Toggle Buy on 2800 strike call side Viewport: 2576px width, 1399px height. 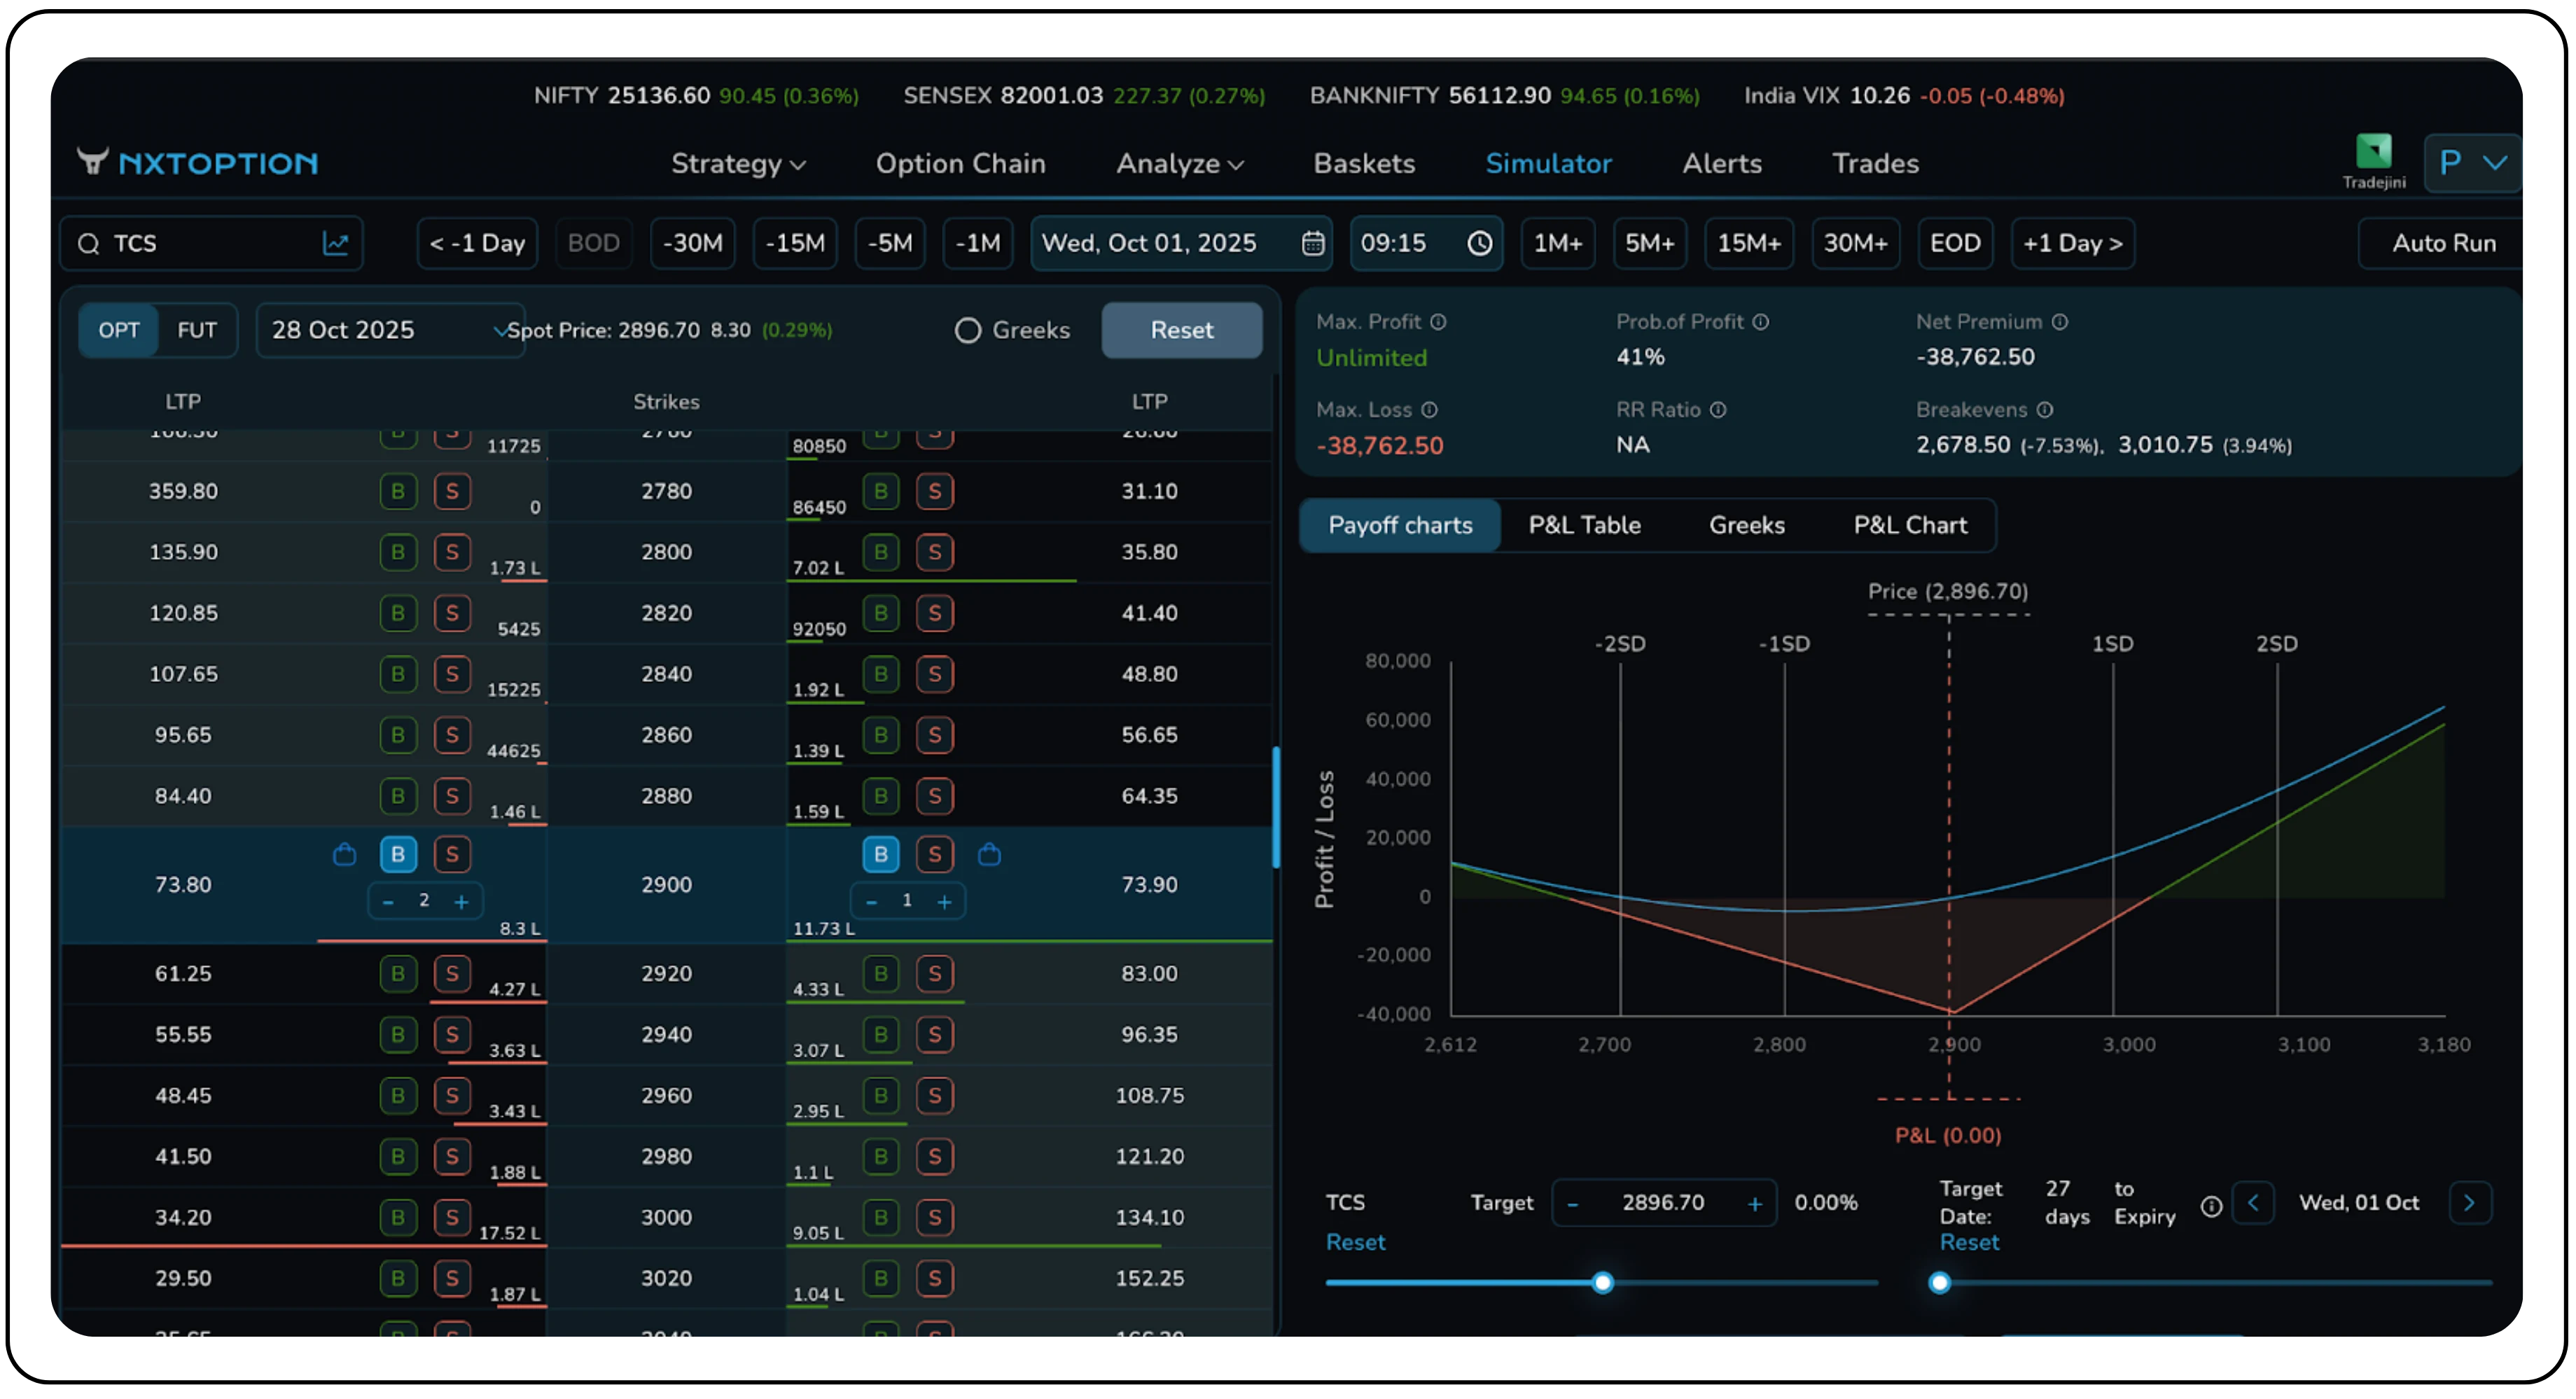tap(398, 552)
